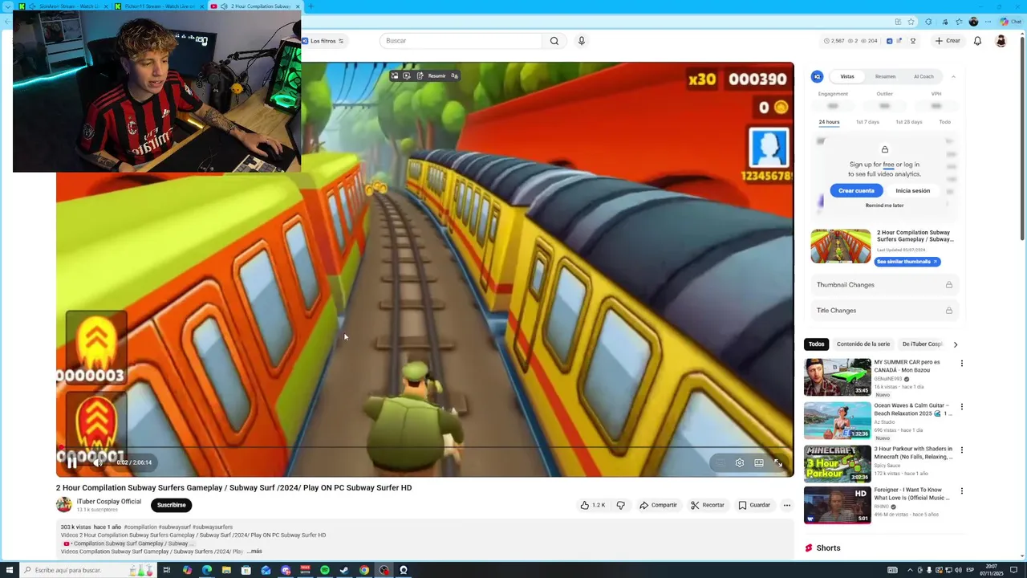Show more filter chips with arrow
This screenshot has height=578, width=1027.
coord(955,344)
